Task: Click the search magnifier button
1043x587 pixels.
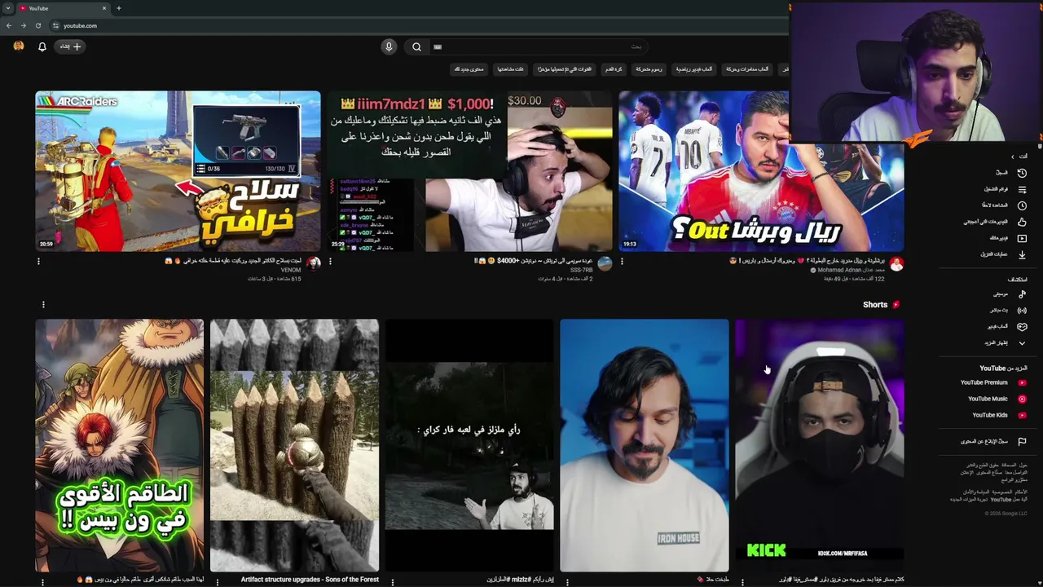Action: click(416, 46)
